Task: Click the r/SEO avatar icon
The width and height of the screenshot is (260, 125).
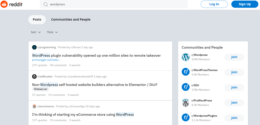Action: [x=186, y=87]
